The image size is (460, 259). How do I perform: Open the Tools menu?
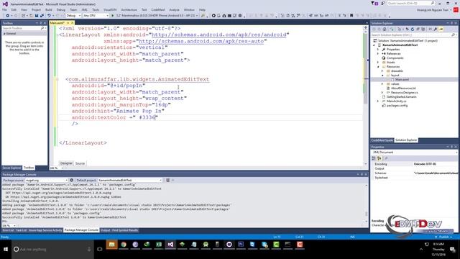(96, 9)
